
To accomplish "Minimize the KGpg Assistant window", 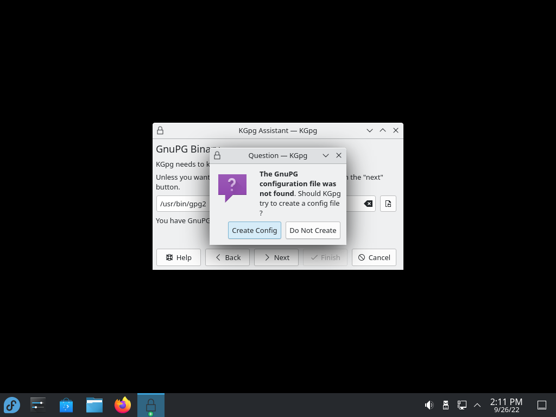I will [x=369, y=130].
